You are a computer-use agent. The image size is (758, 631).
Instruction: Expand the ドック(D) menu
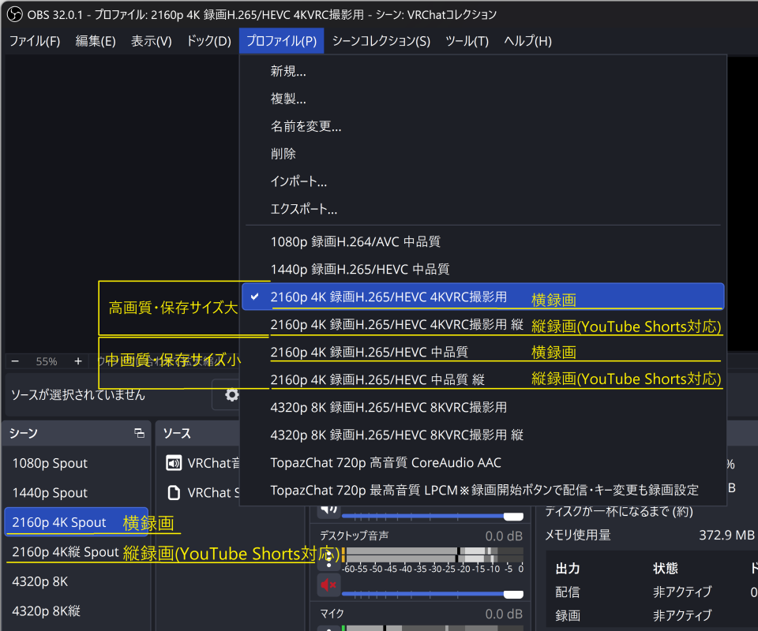(x=208, y=41)
